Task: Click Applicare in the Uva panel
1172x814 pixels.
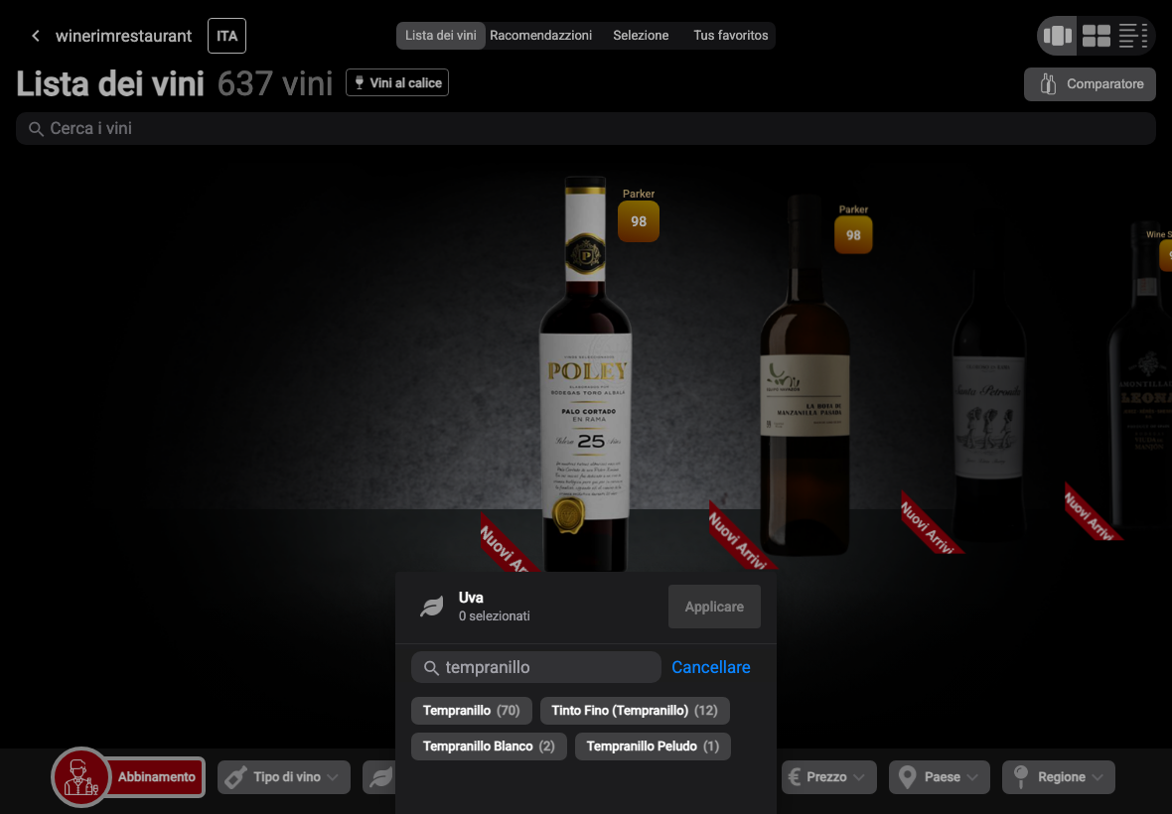Action: tap(714, 607)
